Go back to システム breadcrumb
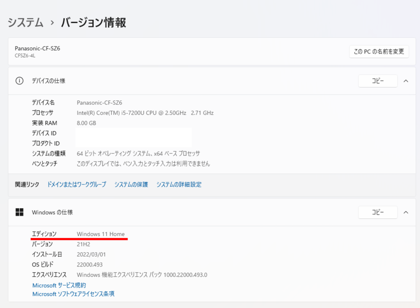420x308 pixels. click(25, 23)
